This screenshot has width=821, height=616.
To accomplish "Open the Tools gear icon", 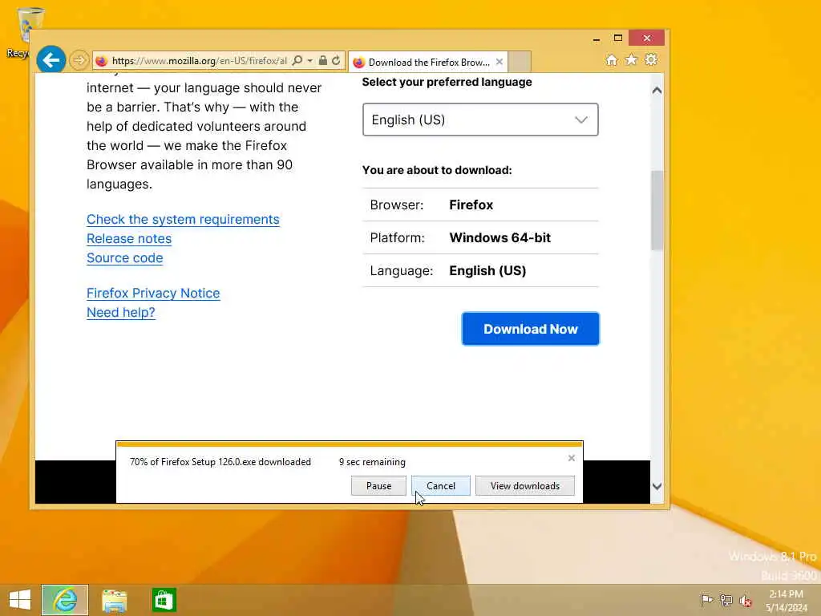I will [x=651, y=59].
